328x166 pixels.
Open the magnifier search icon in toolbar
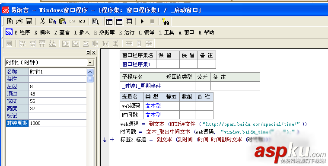tap(95, 21)
